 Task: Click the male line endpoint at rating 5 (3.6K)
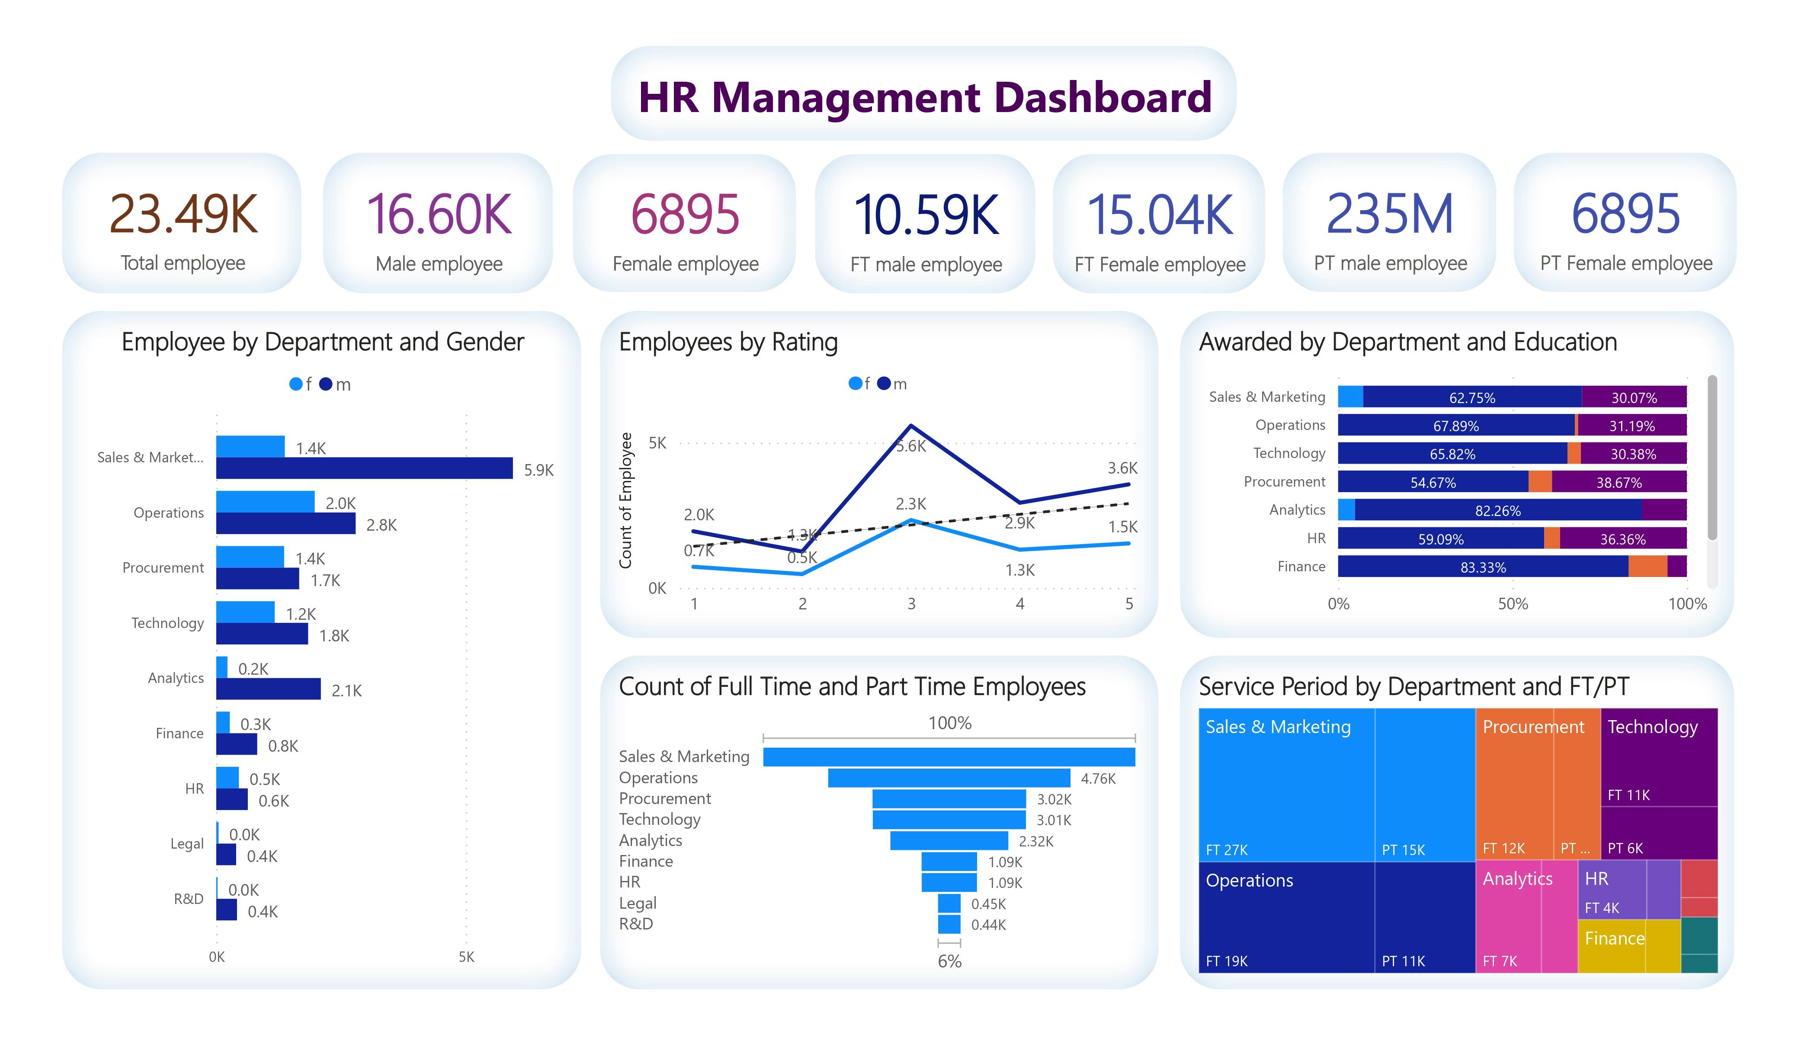(1129, 484)
